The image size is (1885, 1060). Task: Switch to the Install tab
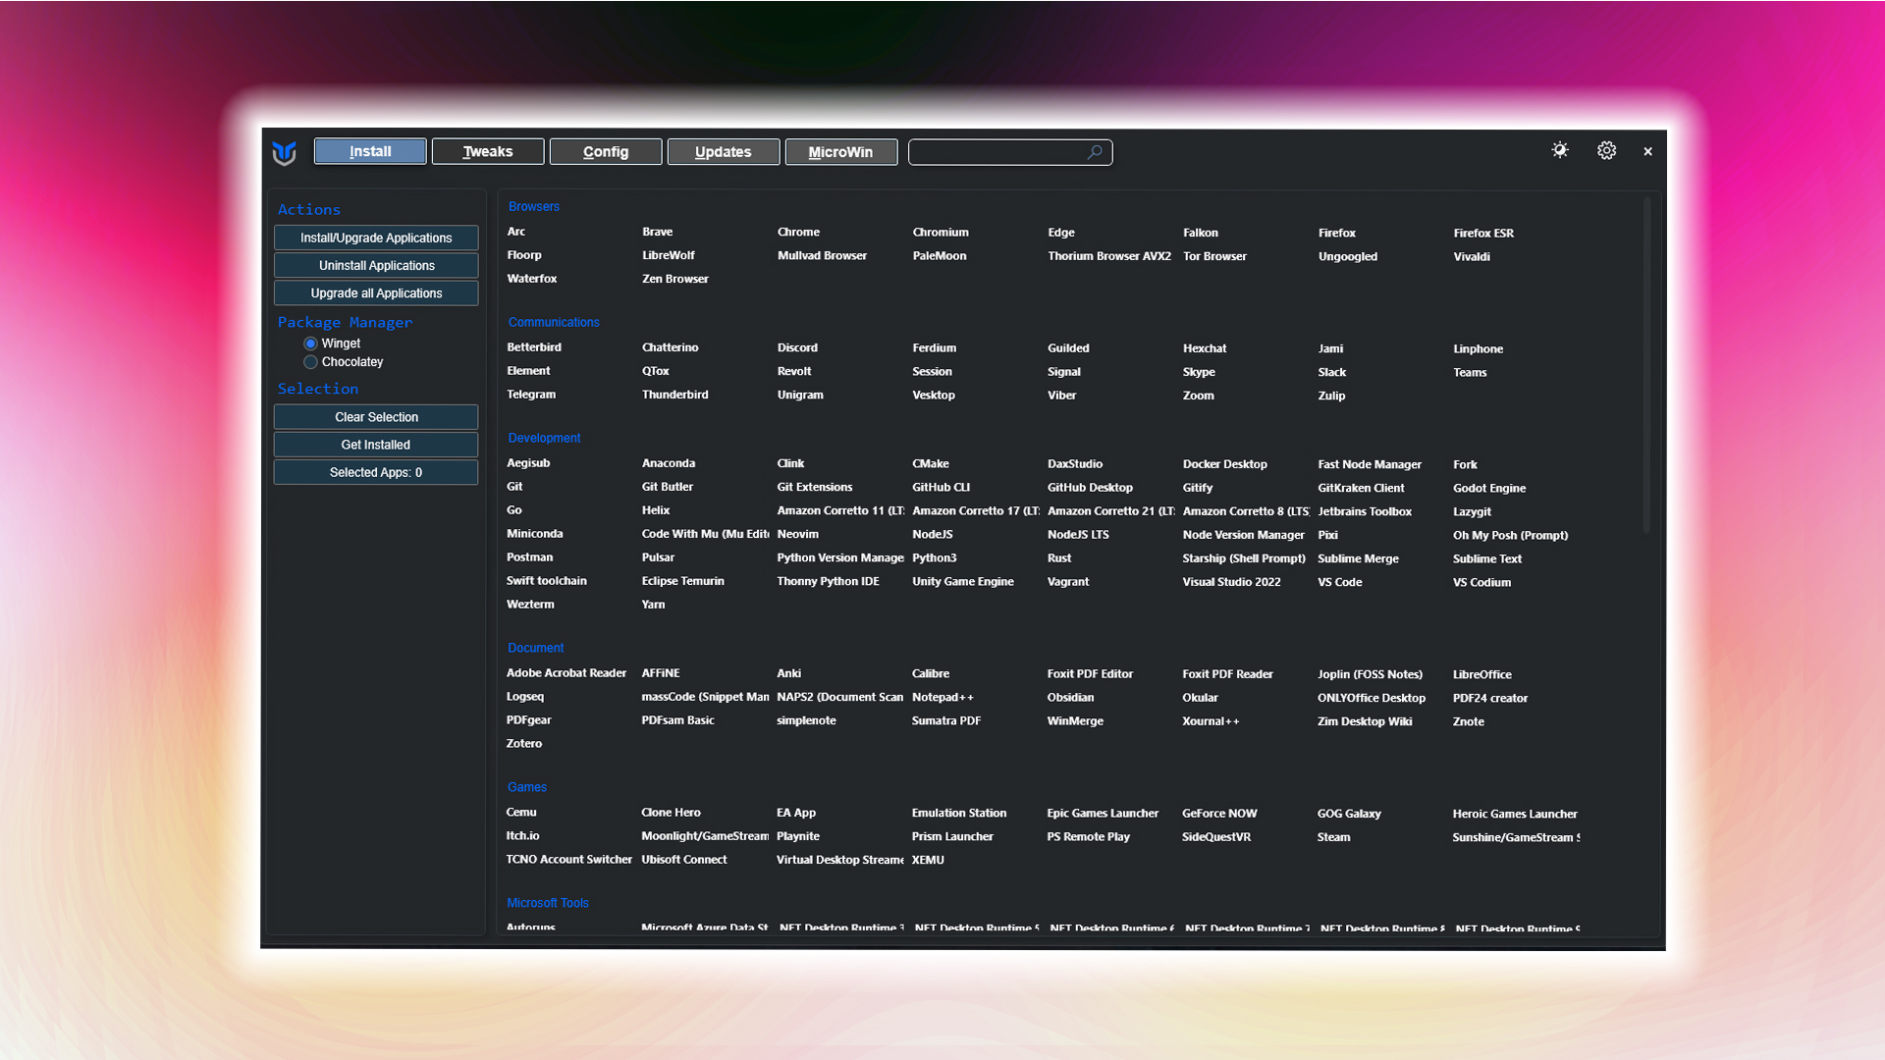coord(370,151)
